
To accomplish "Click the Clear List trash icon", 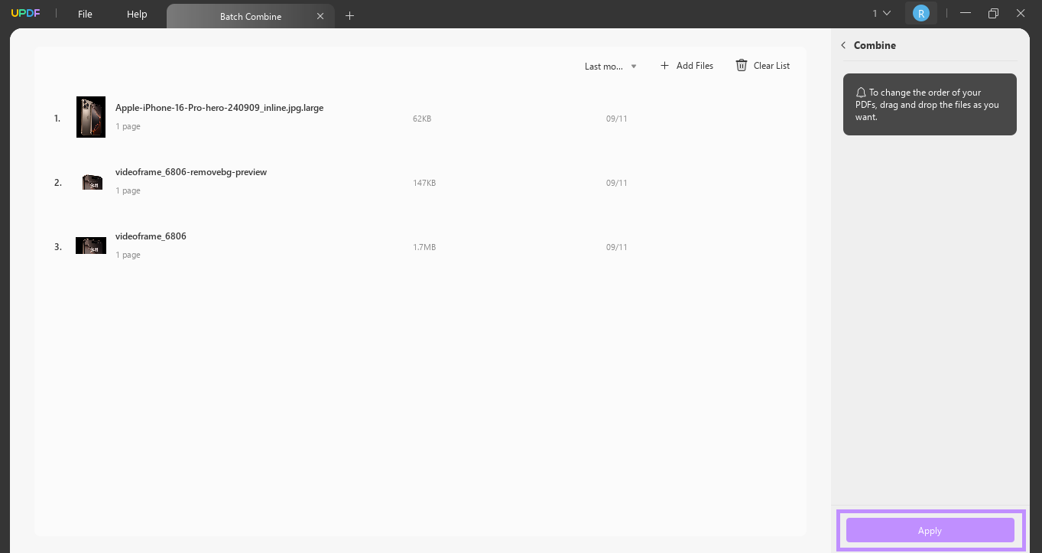I will [x=741, y=66].
